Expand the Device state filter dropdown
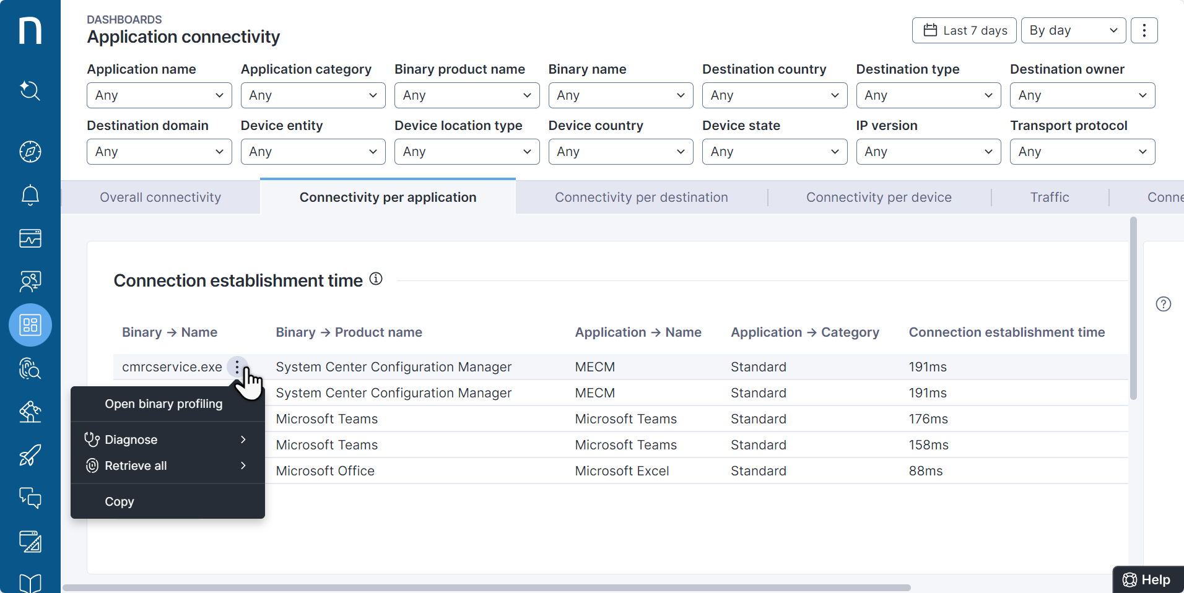Screen dimensions: 1184x593 click(775, 152)
